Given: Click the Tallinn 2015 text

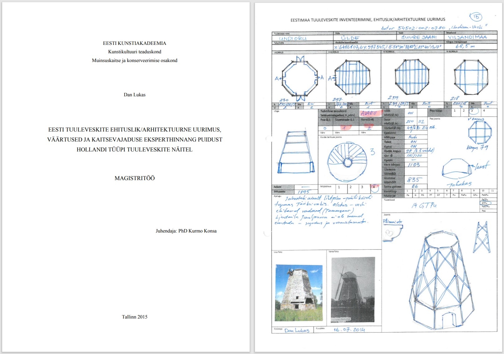Looking at the screenshot, I should coord(135,317).
